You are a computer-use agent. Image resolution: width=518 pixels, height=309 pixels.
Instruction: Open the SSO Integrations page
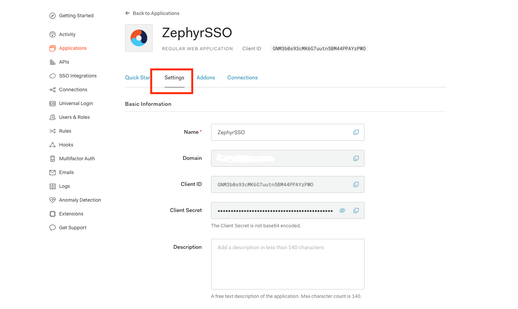[x=78, y=76]
